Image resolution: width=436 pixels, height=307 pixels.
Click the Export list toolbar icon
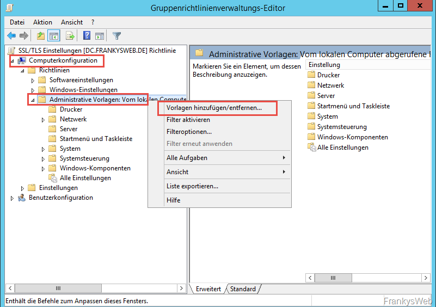(x=70, y=36)
